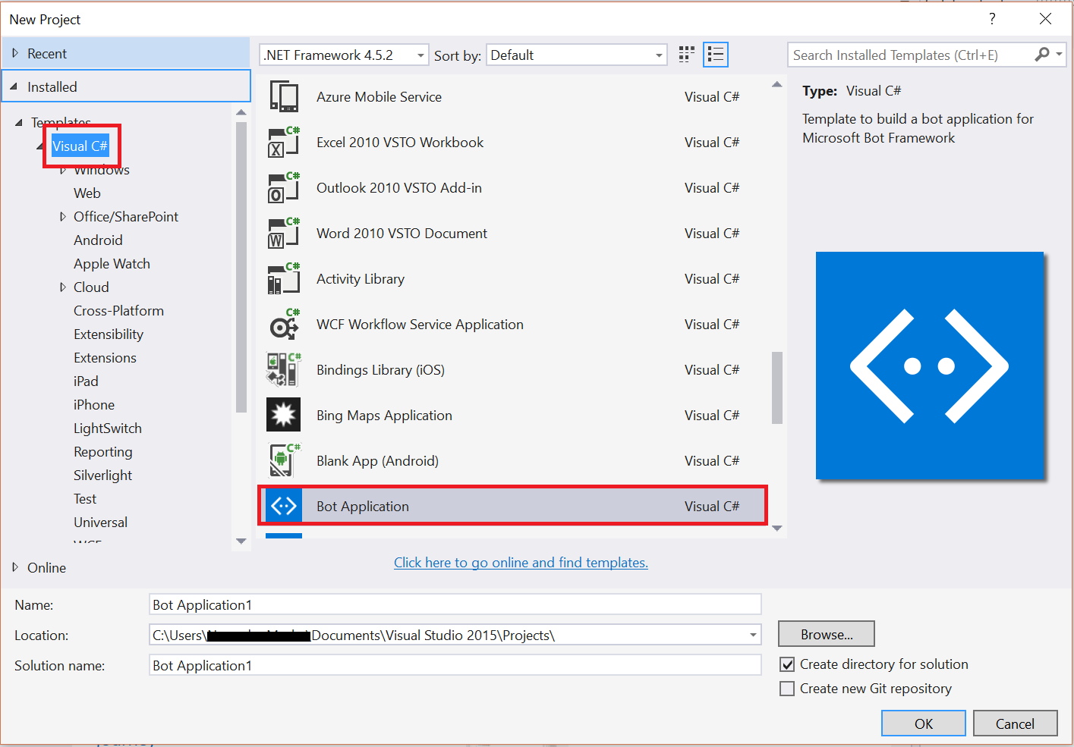1074x747 pixels.
Task: Click the Word 2010 VSTO Document icon
Action: 284,234
